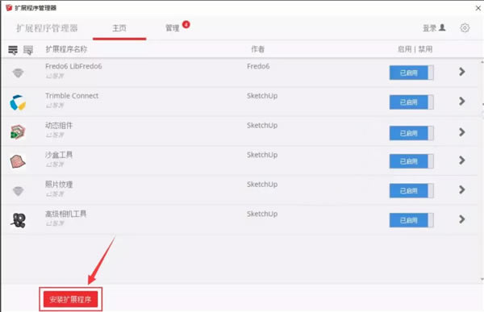Click the 安装扩展程序 install button
The height and width of the screenshot is (312, 484).
click(70, 299)
